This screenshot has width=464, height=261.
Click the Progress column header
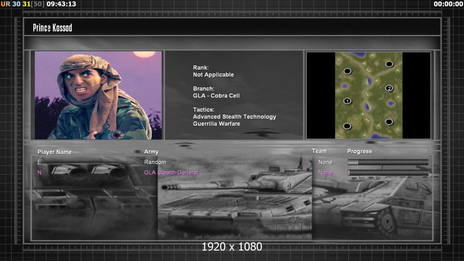pos(360,151)
